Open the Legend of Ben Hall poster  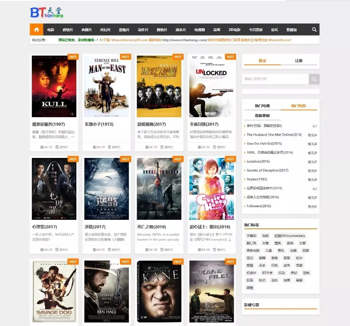click(x=106, y=292)
